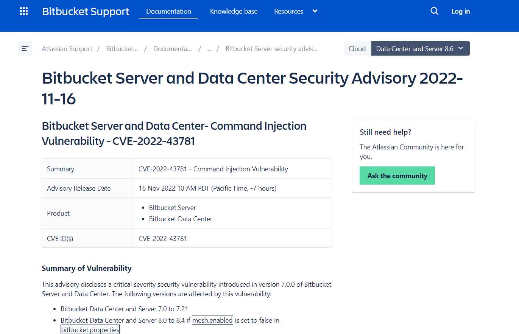Click the search magnifier icon

point(434,11)
